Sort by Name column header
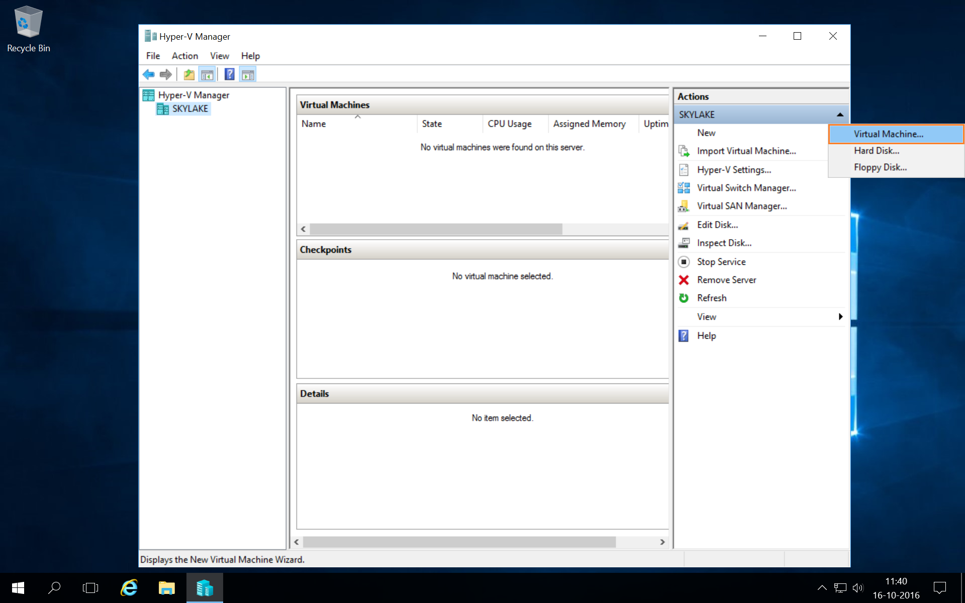The image size is (965, 603). pyautogui.click(x=356, y=124)
